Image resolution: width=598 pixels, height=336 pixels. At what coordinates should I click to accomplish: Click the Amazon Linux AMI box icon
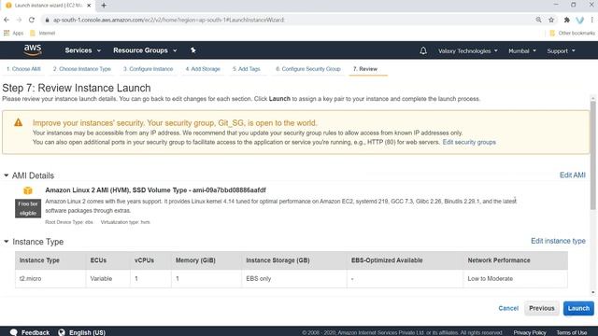point(28,190)
